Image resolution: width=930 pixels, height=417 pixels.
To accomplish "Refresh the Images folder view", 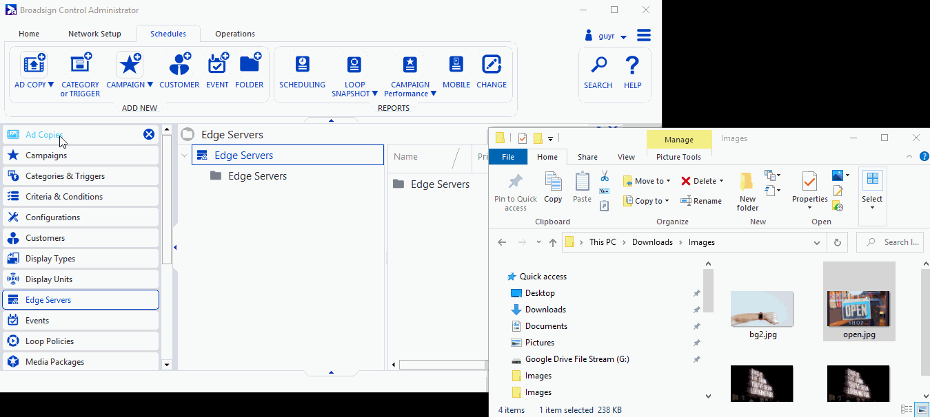I will (x=838, y=242).
